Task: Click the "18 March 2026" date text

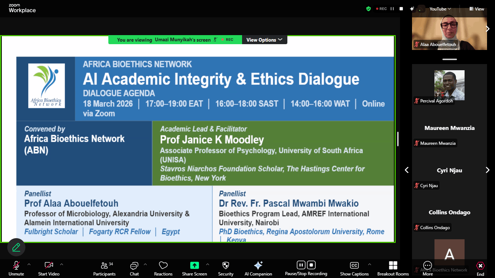Action: (108, 104)
